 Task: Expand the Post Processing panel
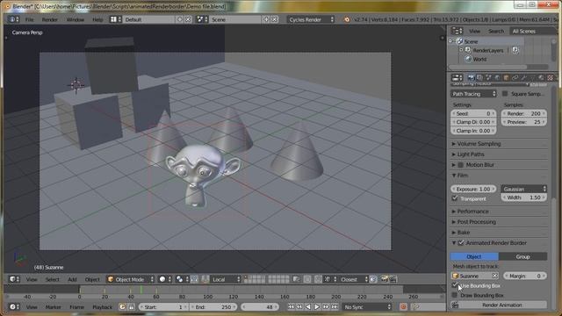[x=476, y=222]
